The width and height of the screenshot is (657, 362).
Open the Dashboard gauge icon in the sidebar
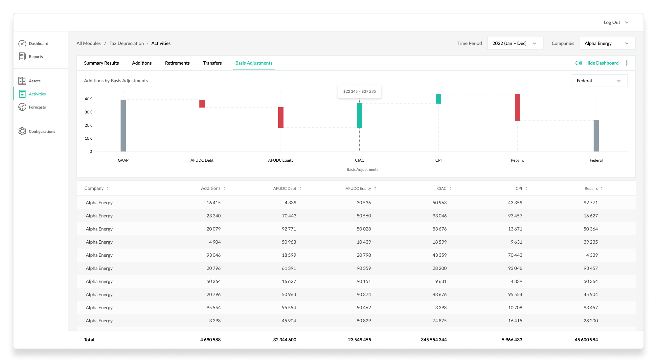tap(22, 43)
